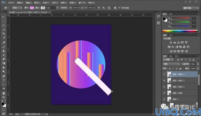Select the Horizontal Type tool
Viewport: 201px width, 116px height.
[4, 80]
